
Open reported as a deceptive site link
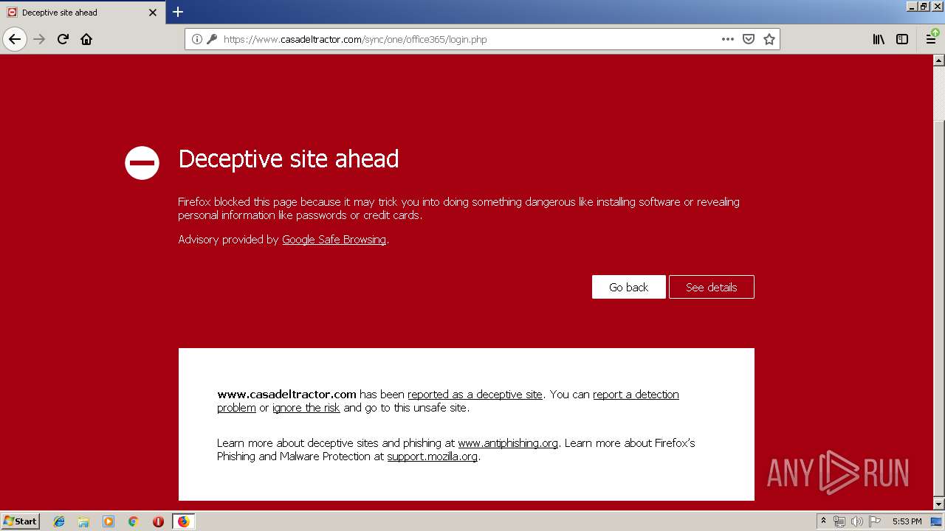click(x=475, y=395)
